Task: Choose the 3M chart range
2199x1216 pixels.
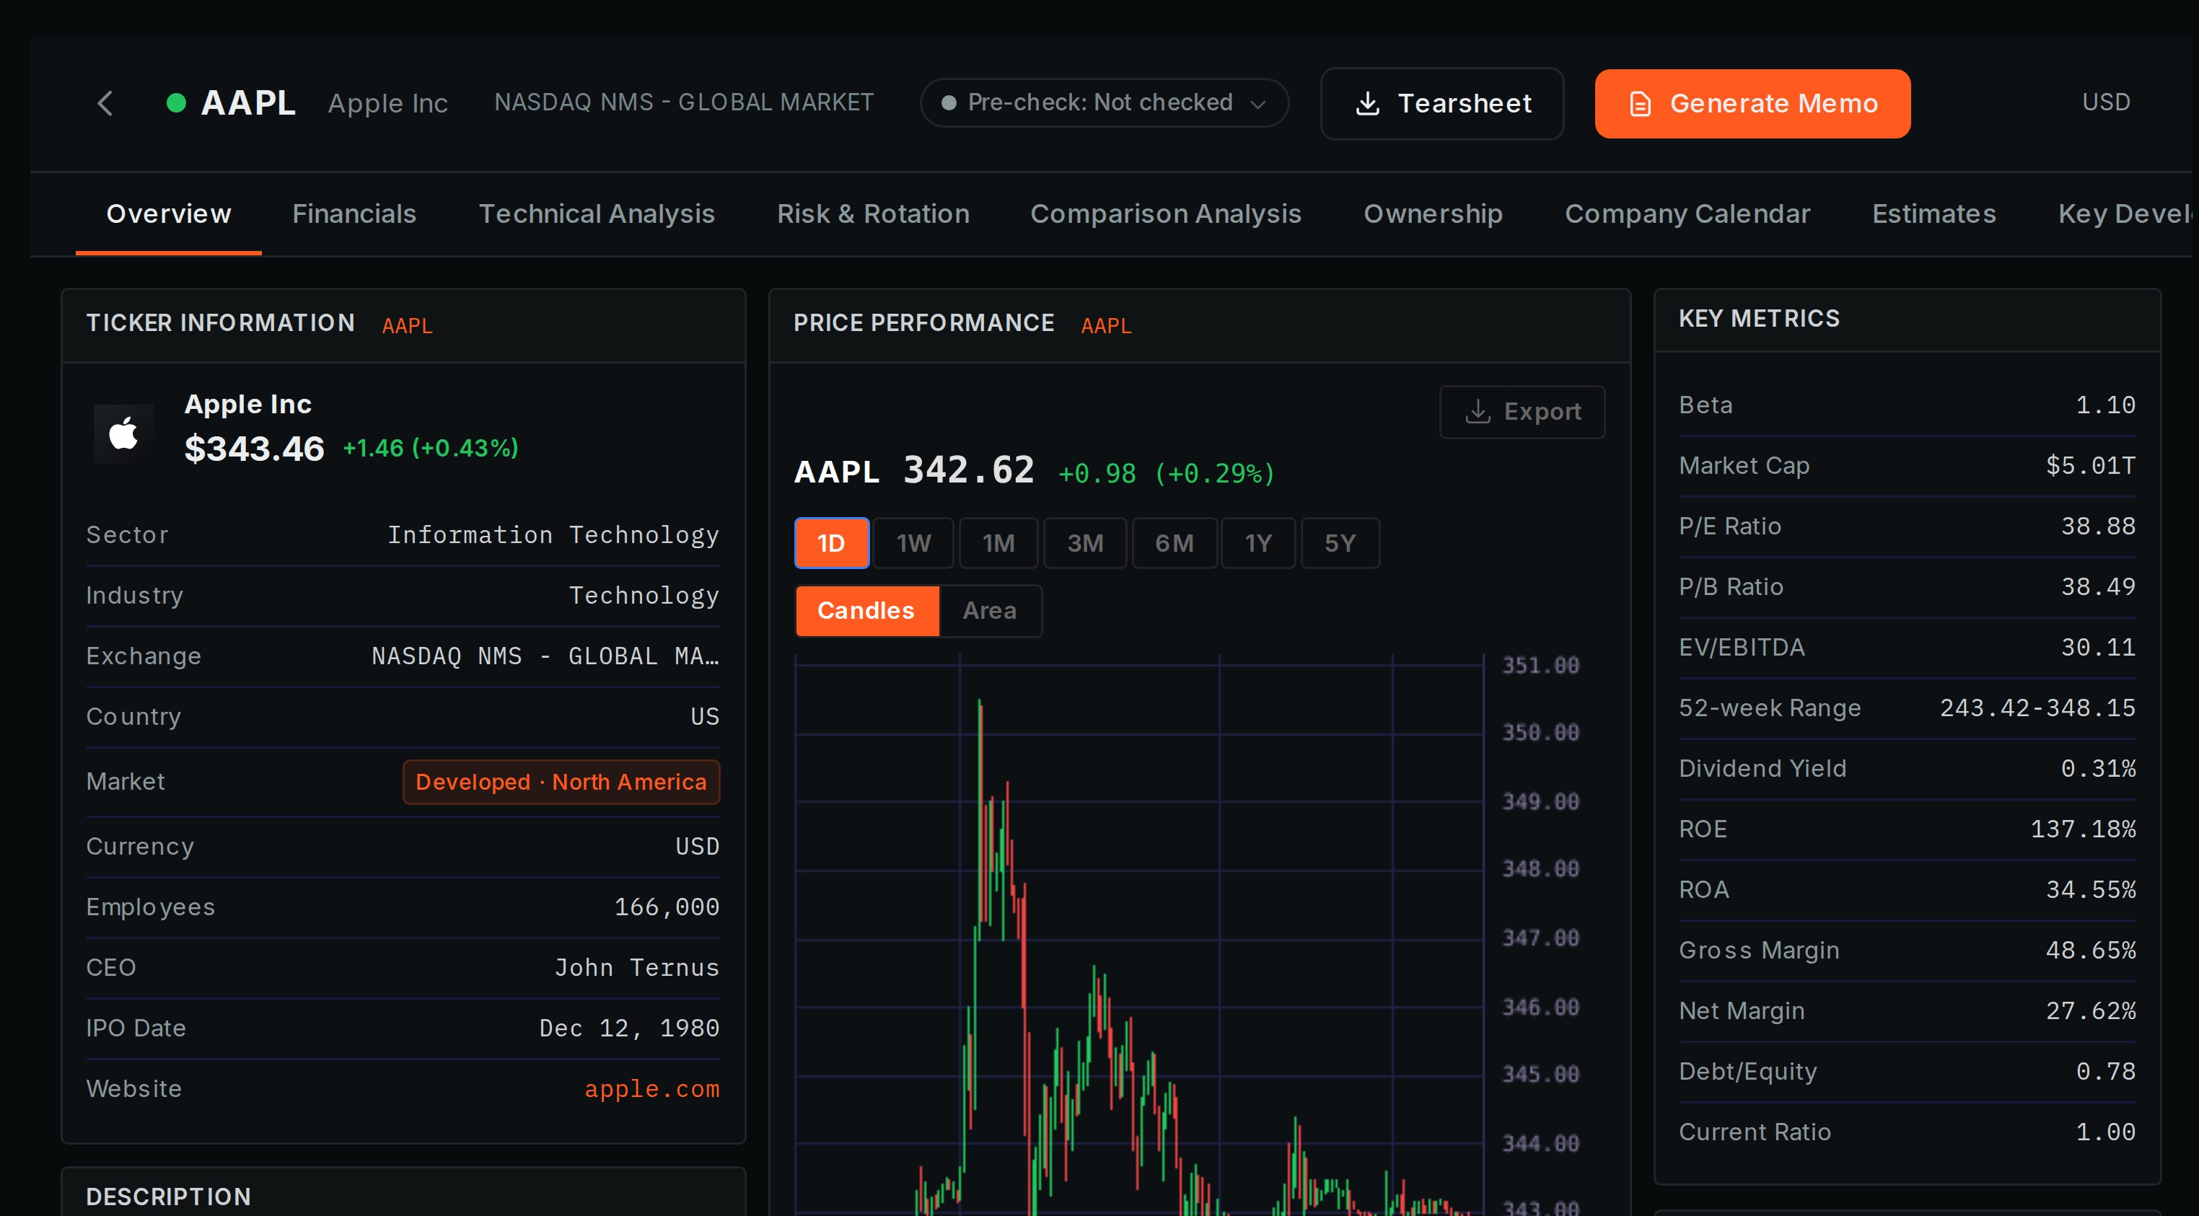Action: [1085, 542]
